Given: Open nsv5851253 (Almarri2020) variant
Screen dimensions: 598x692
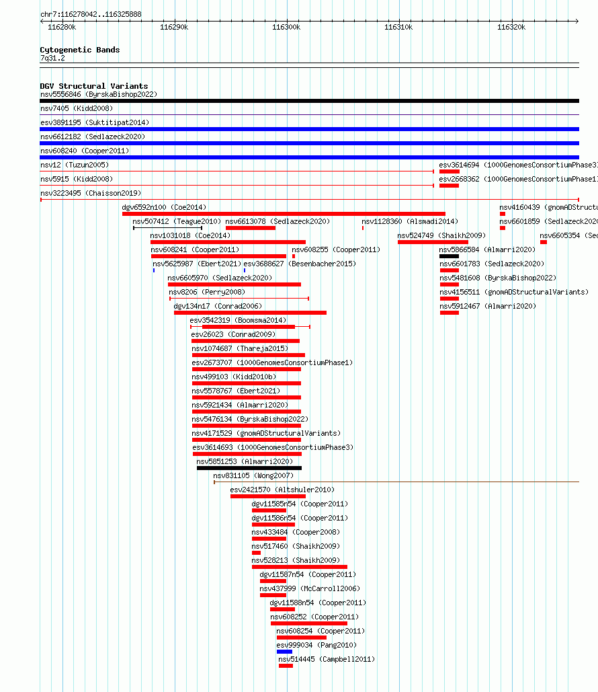Looking at the screenshot, I should tap(245, 461).
